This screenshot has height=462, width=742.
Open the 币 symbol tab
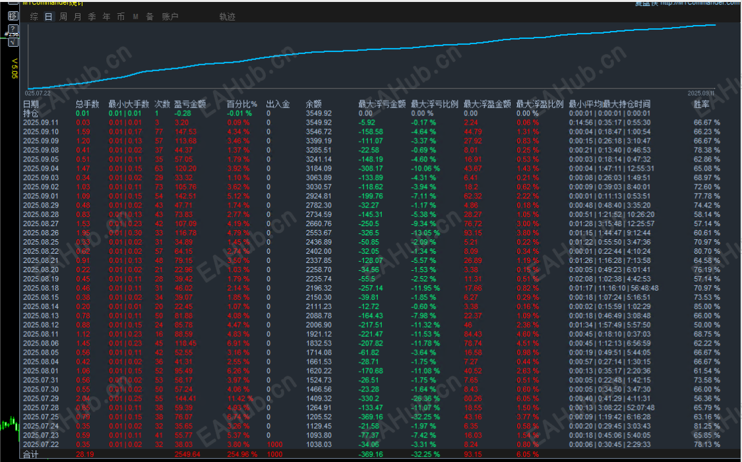pyautogui.click(x=121, y=16)
